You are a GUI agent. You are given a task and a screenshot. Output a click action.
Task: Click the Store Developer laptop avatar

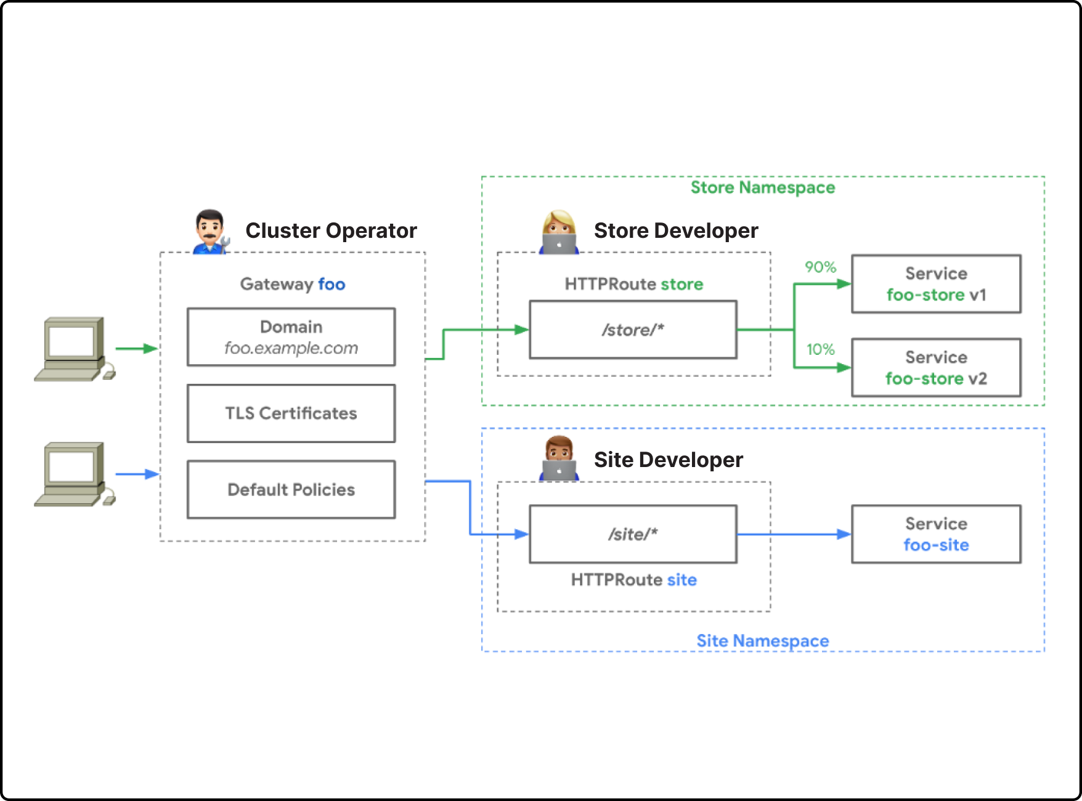pyautogui.click(x=559, y=232)
